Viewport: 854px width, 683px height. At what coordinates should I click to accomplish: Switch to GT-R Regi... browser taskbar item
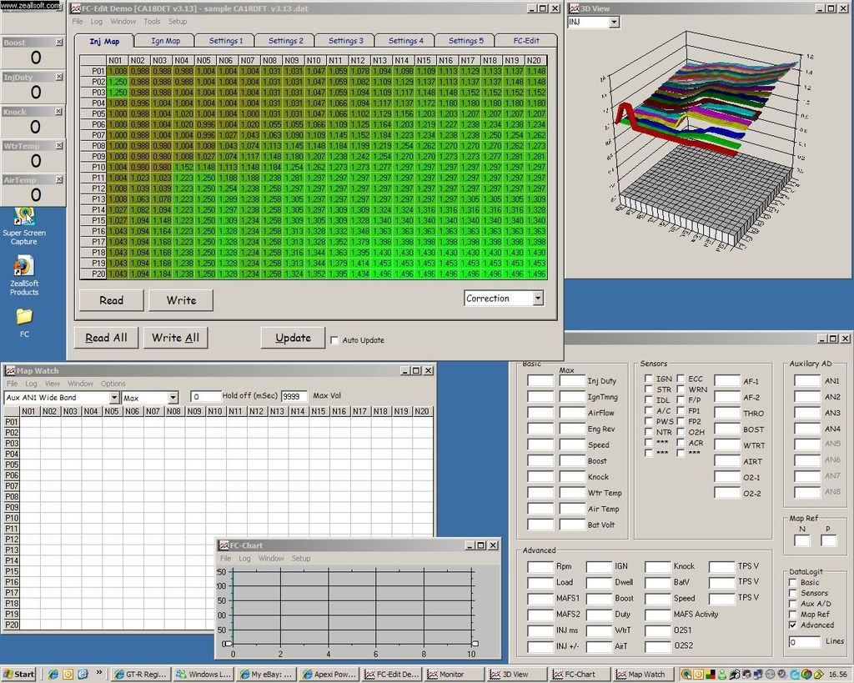(141, 675)
